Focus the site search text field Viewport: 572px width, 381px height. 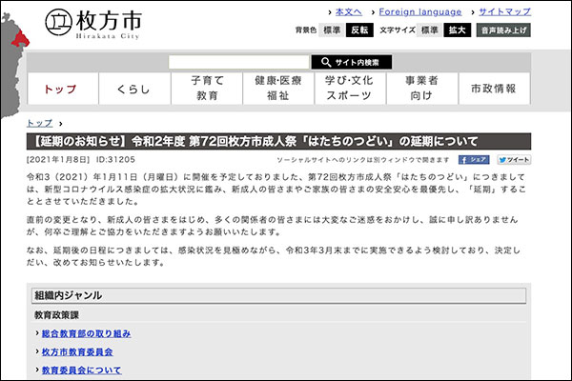(237, 63)
